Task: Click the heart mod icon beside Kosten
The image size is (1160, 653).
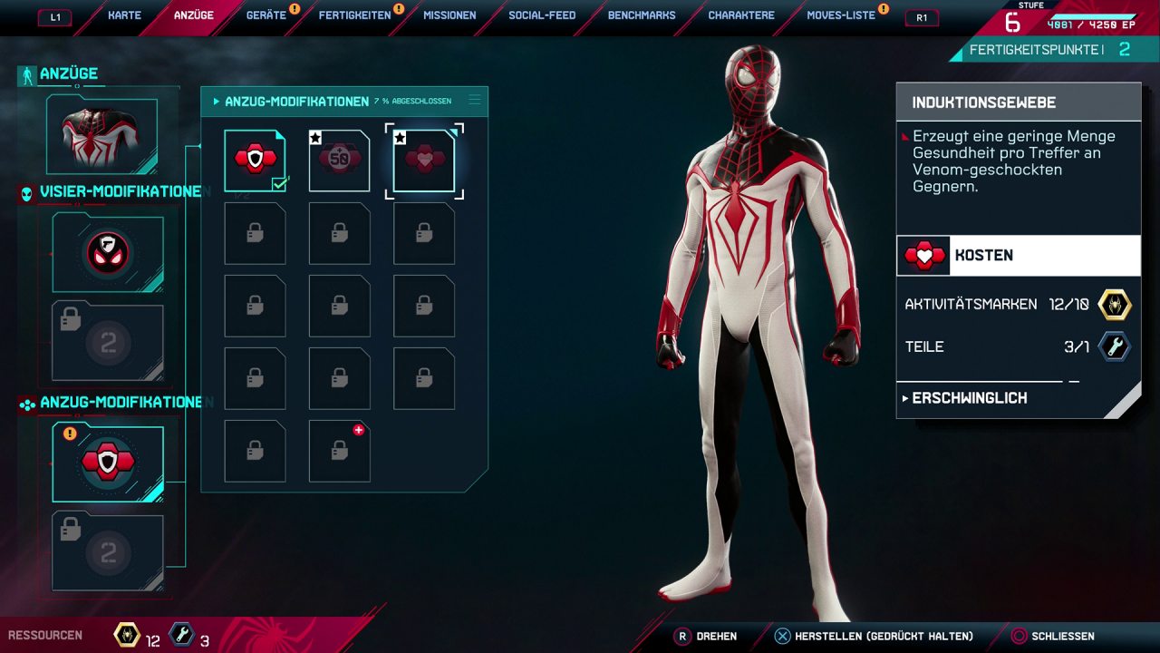Action: click(923, 256)
